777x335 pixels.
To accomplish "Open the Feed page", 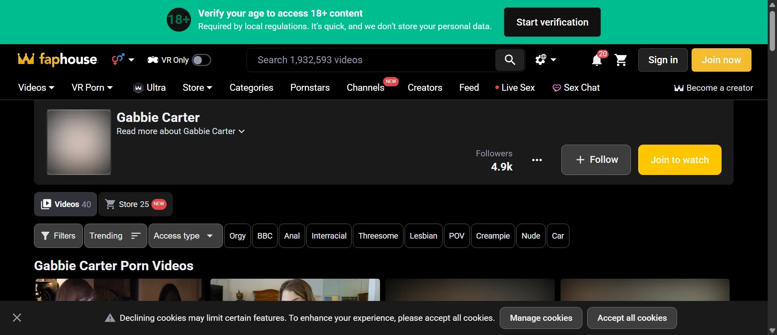I will coord(469,87).
